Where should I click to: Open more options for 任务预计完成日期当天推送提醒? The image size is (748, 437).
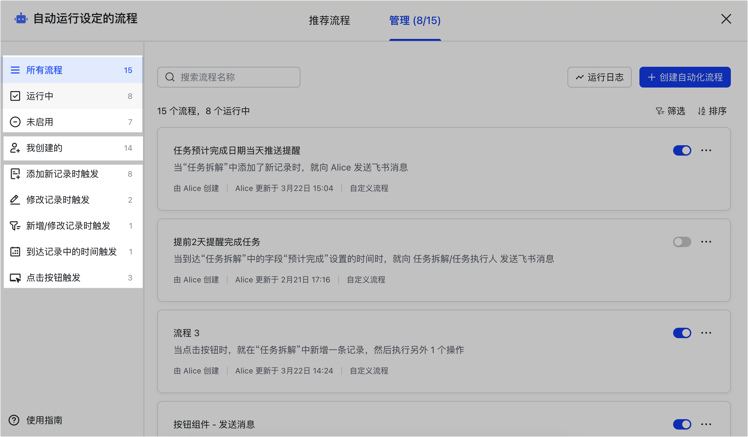[706, 150]
